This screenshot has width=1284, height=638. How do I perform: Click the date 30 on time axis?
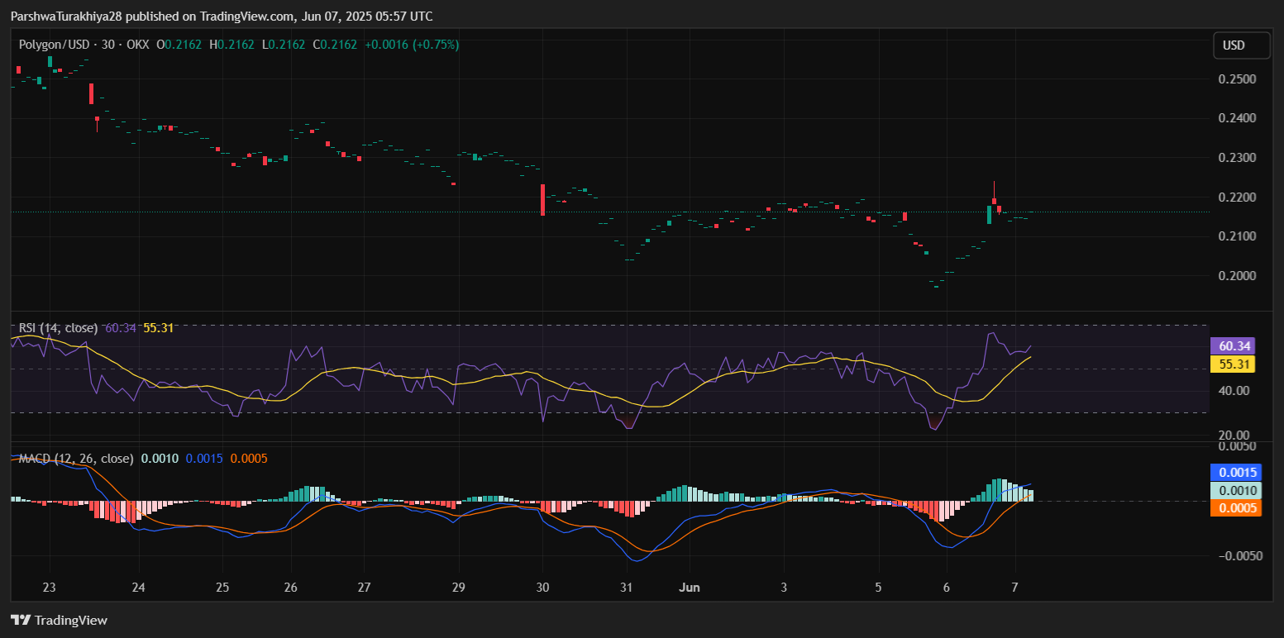[x=542, y=588]
